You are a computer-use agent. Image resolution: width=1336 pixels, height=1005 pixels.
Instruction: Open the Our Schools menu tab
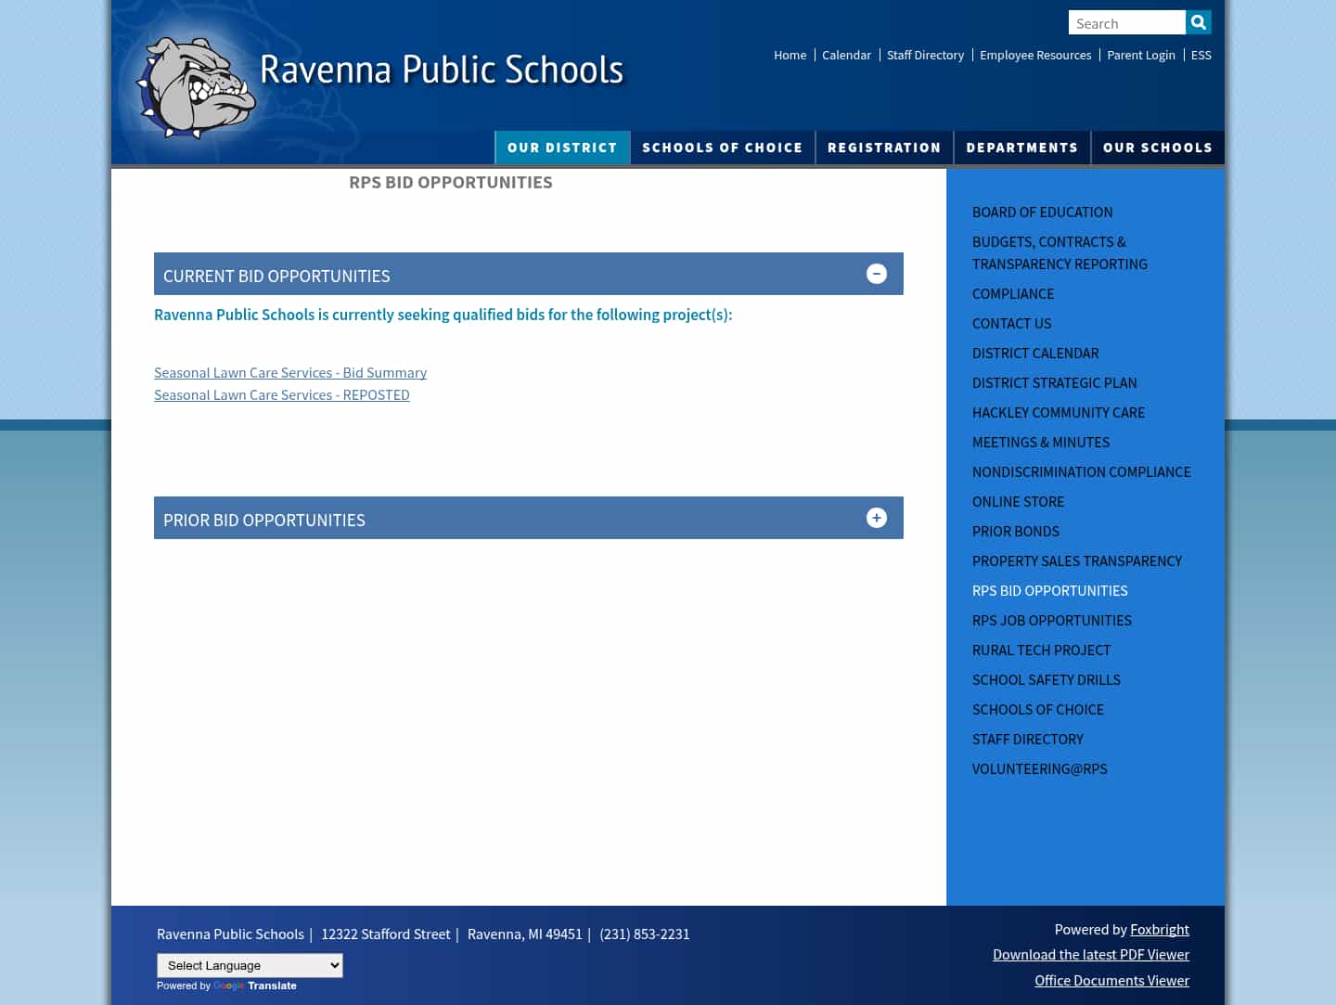point(1157,148)
